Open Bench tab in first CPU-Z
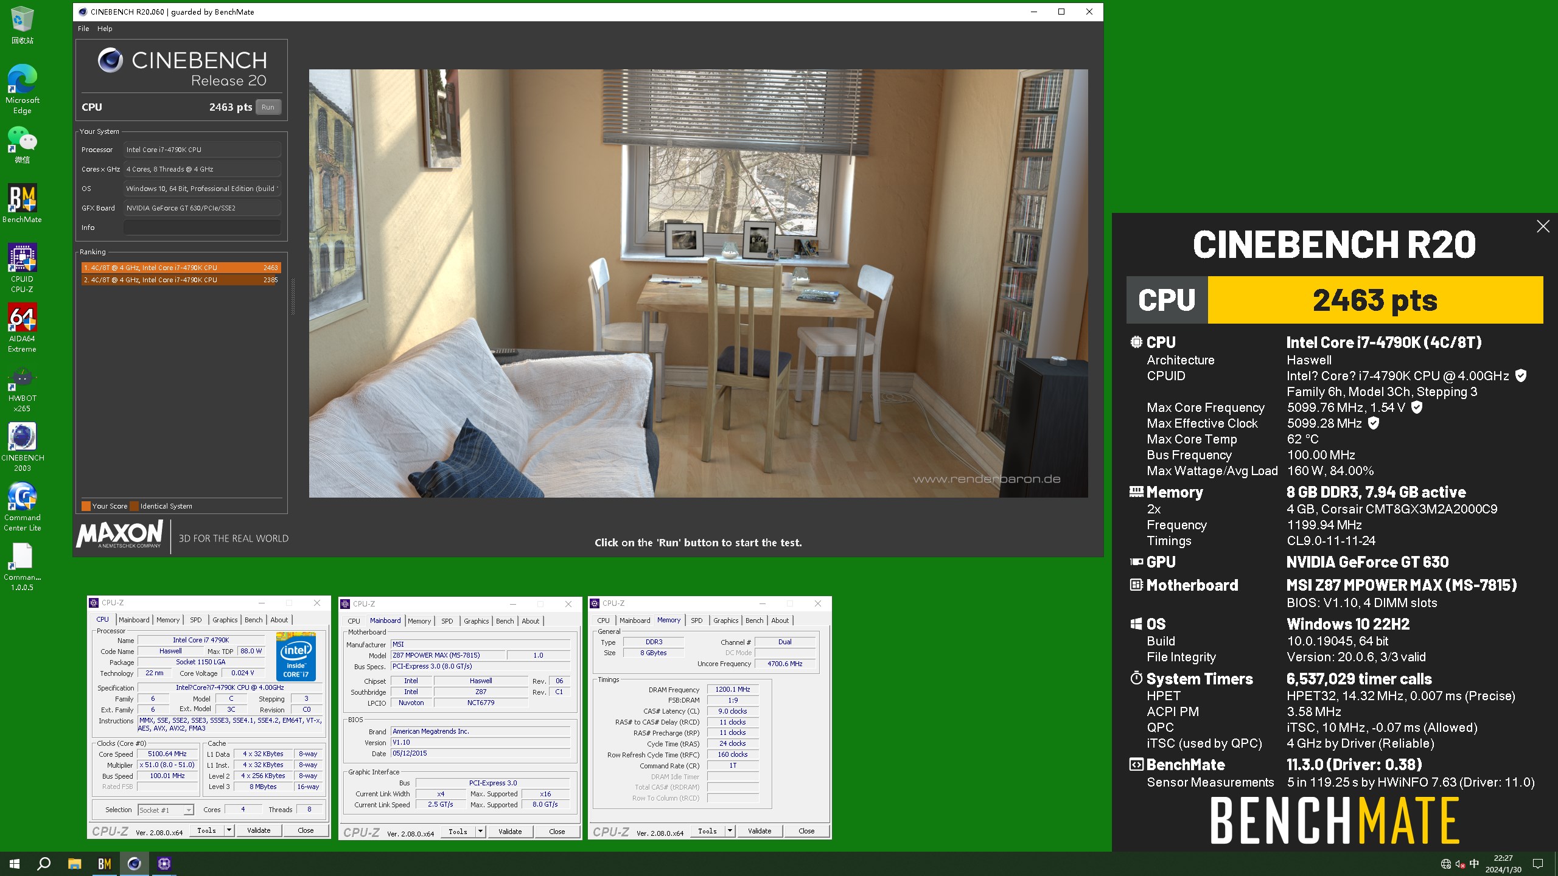The height and width of the screenshot is (876, 1558). point(254,620)
